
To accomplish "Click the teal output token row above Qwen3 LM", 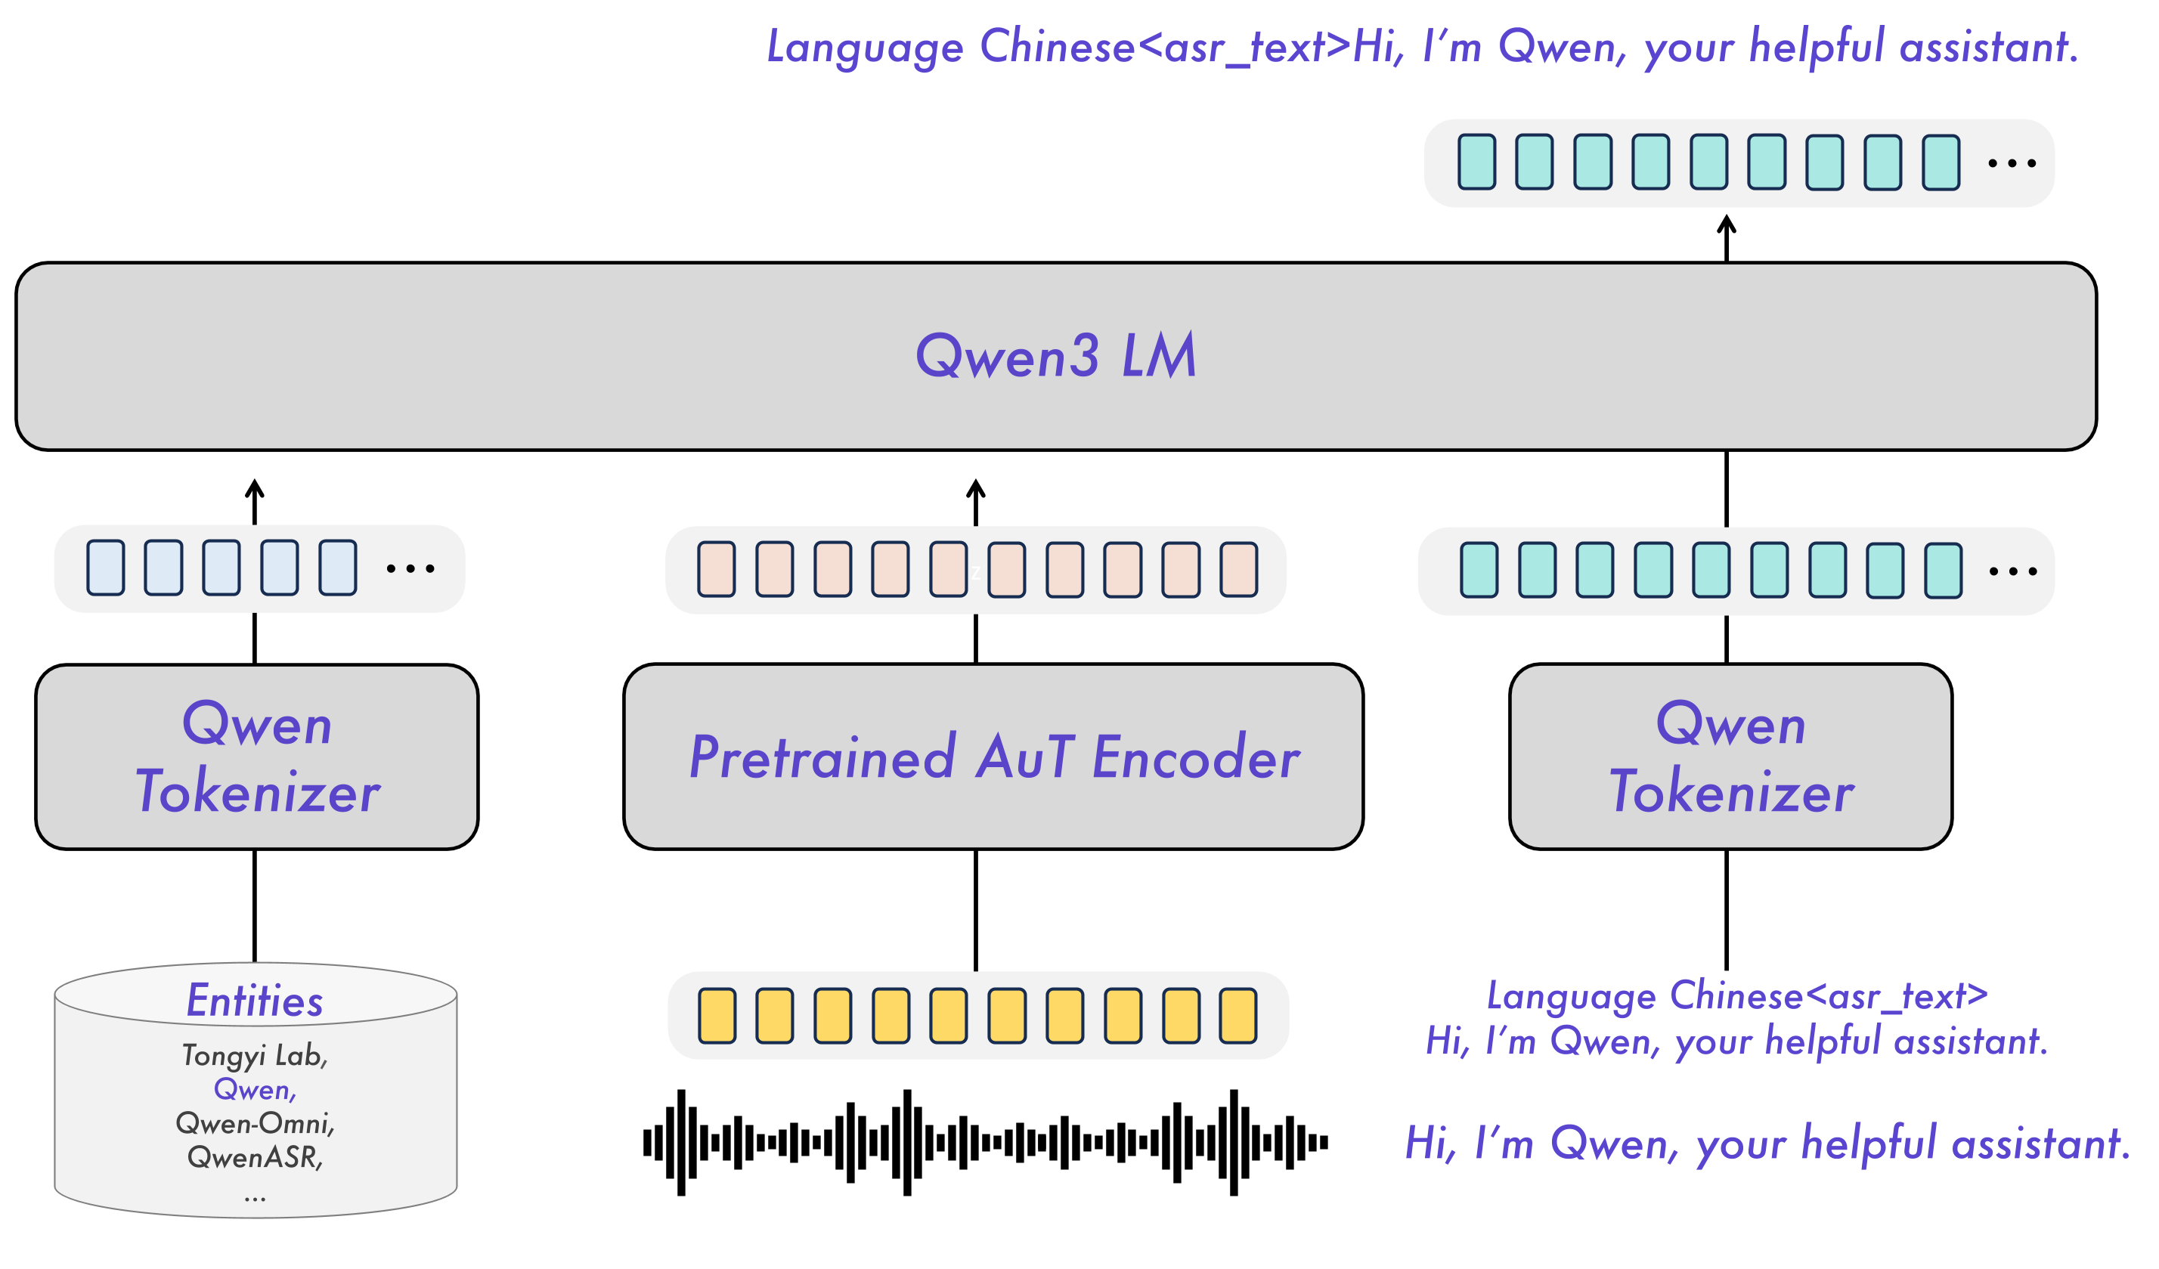I will (x=1739, y=162).
